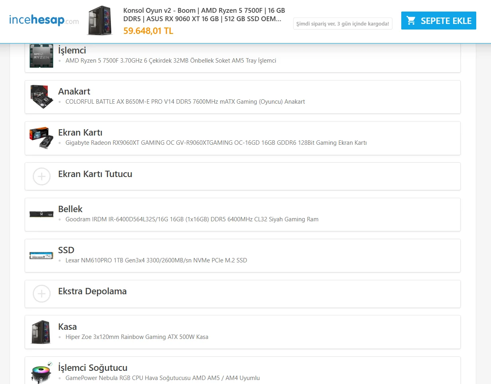Screen dimensions: 491x384
Task: Click the Gigabyte graphics card thumbnail
Action: 41,138
